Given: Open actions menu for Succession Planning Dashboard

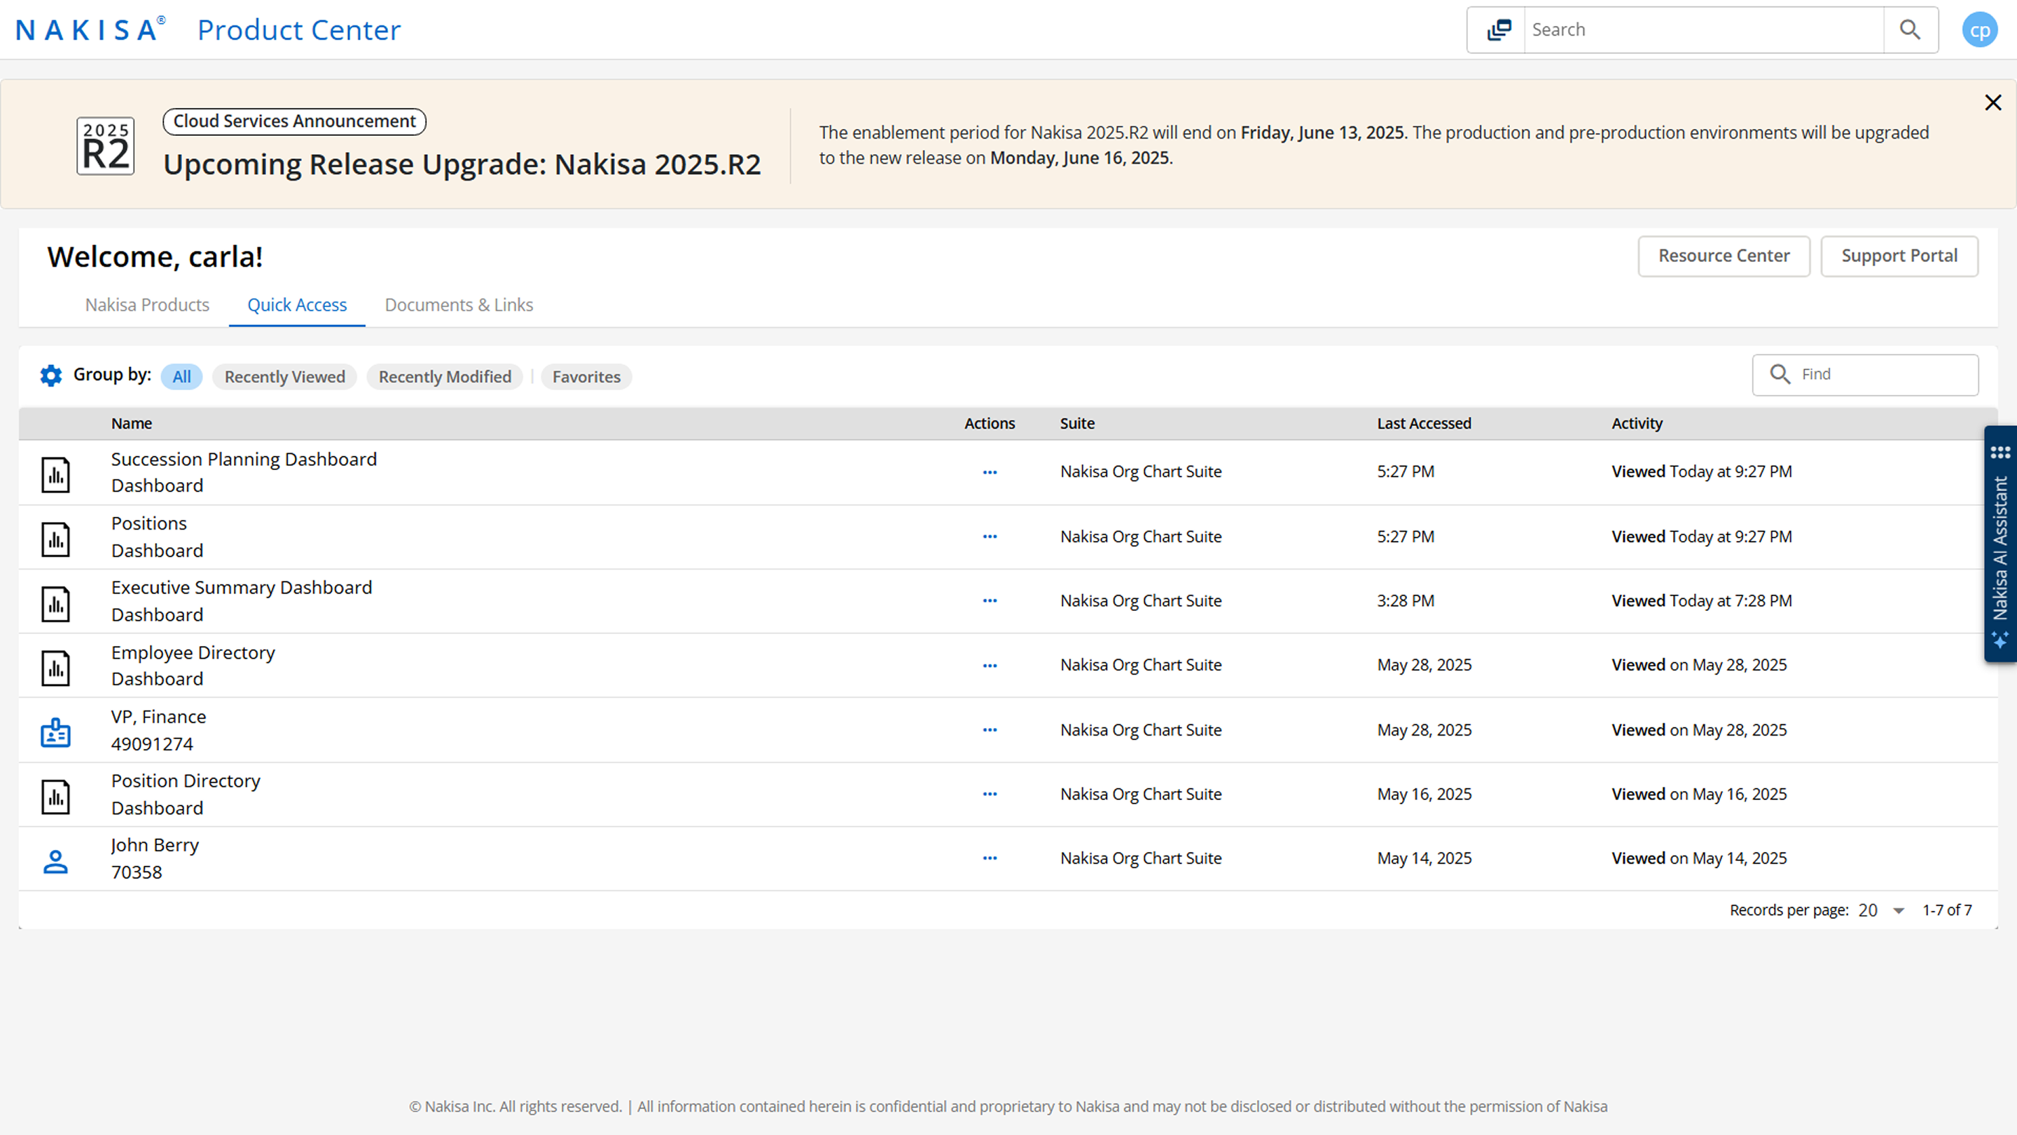Looking at the screenshot, I should pos(990,472).
